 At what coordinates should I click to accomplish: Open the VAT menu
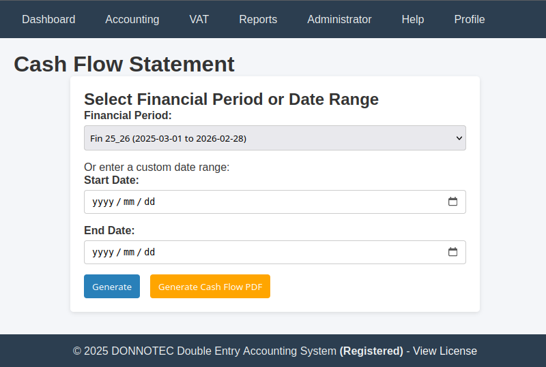[x=199, y=19]
